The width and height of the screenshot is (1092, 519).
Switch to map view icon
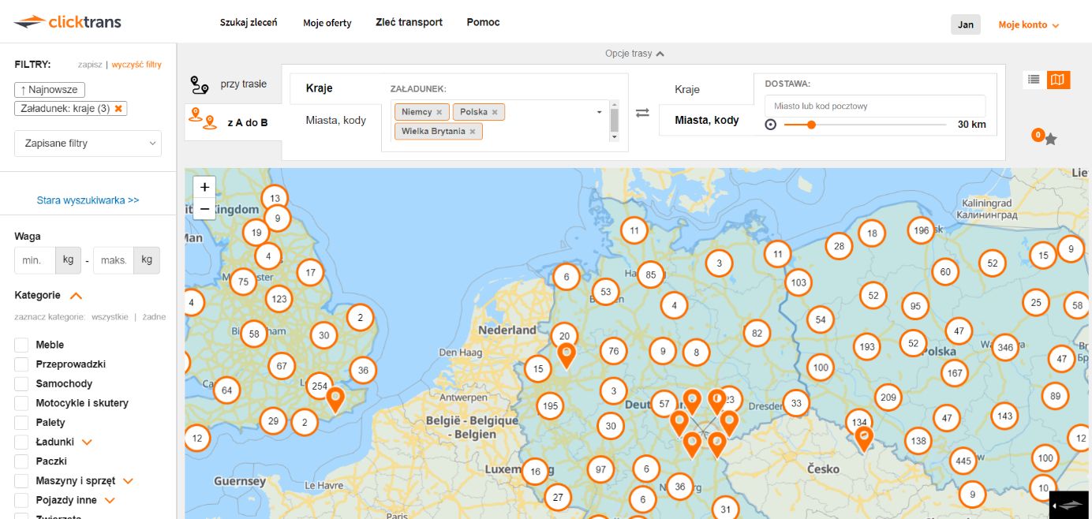[1058, 80]
